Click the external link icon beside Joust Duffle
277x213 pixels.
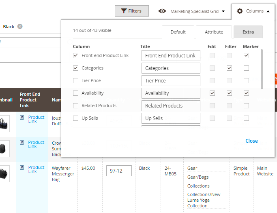[22, 118]
